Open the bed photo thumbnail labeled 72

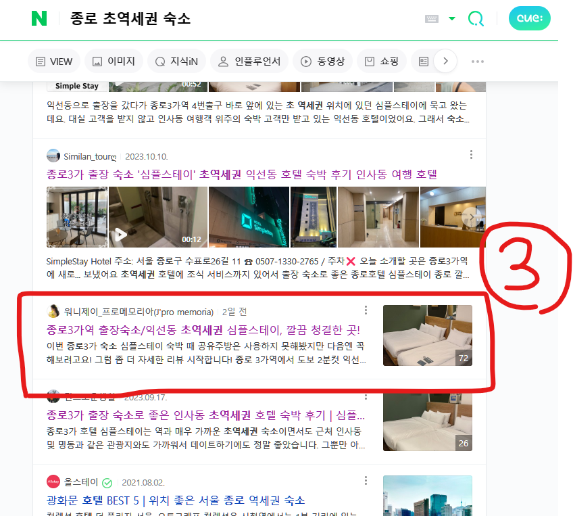[428, 335]
